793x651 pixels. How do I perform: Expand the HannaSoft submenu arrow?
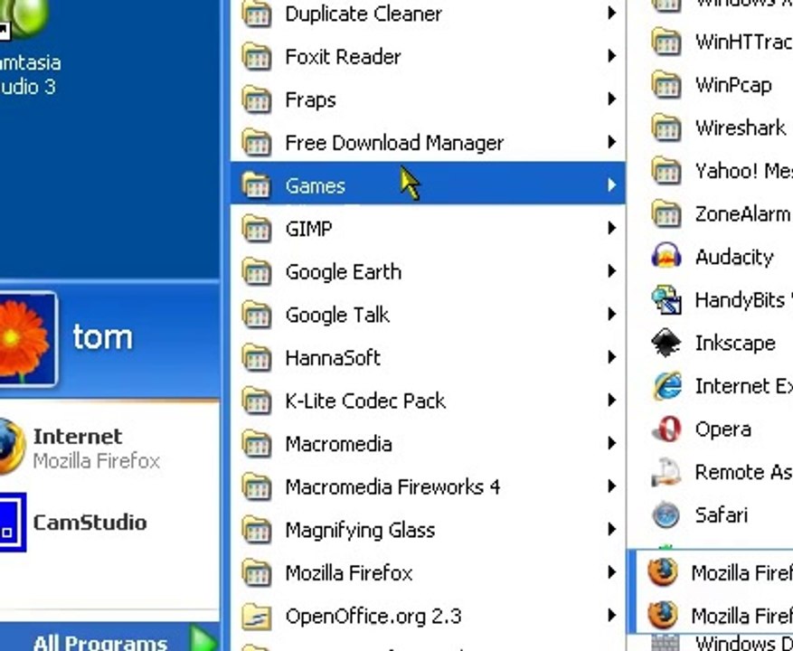tap(611, 357)
